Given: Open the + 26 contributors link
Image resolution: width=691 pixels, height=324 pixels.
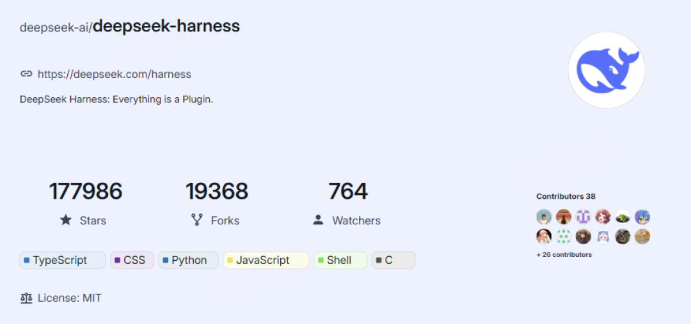Looking at the screenshot, I should tap(564, 254).
